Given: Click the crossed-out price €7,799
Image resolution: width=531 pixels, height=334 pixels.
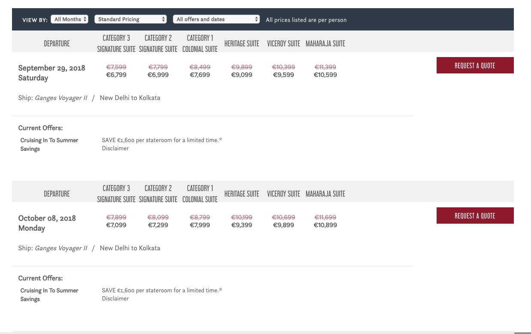Looking at the screenshot, I should point(158,67).
